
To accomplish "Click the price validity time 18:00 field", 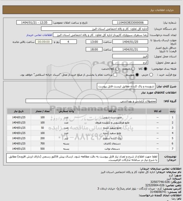I will pyautogui.click(x=94, y=49).
